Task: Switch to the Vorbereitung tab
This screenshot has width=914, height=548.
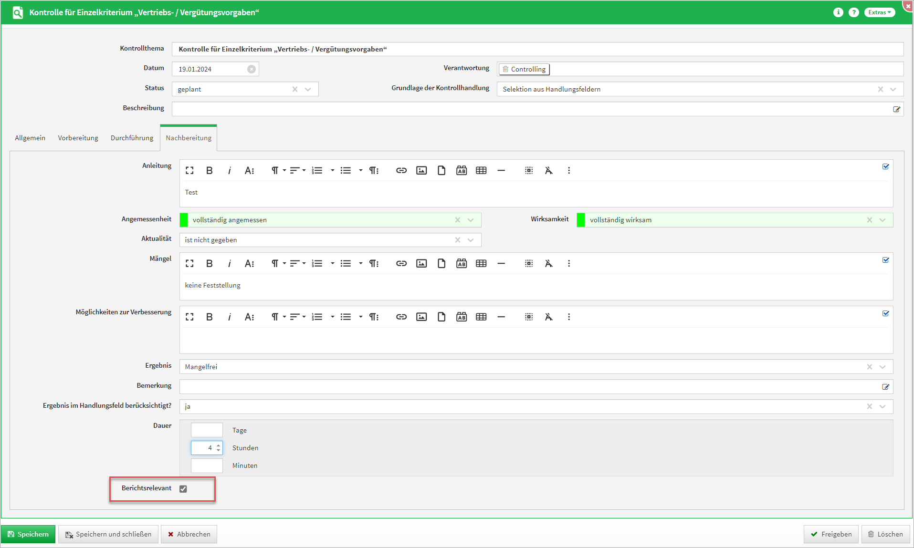Action: pyautogui.click(x=78, y=138)
